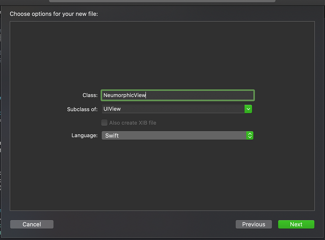This screenshot has width=325, height=240.
Task: Select UIView in the Subclass of field
Action: [112, 109]
